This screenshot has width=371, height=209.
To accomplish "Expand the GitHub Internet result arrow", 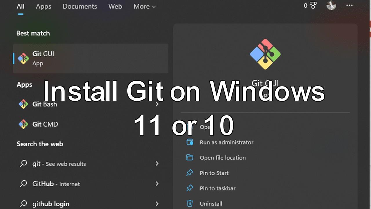I will click(x=157, y=184).
